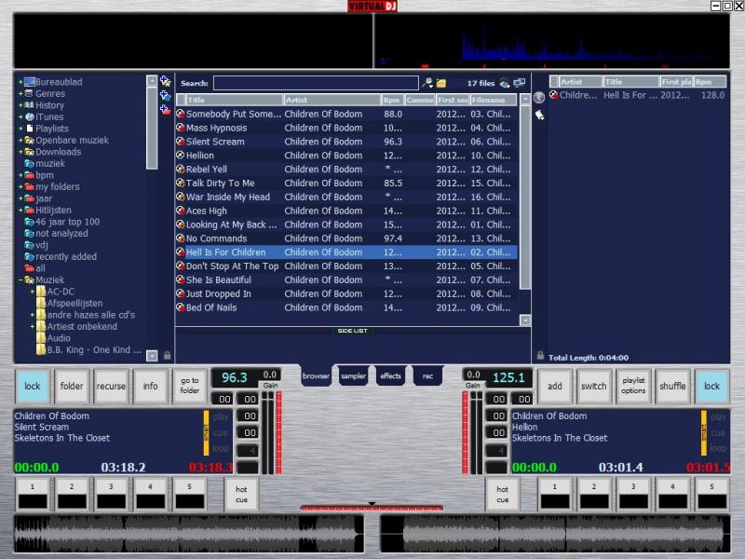Click the add favorite folder icon with red folder
Image resolution: width=745 pixels, height=559 pixels.
point(166,110)
